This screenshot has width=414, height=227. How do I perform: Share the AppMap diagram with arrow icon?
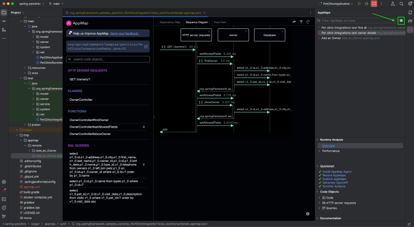click(294, 22)
